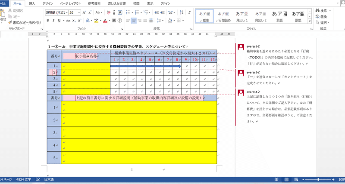The width and height of the screenshot is (345, 184).
Task: Expand the bullet list dropdown arrow
Action: tap(132, 13)
